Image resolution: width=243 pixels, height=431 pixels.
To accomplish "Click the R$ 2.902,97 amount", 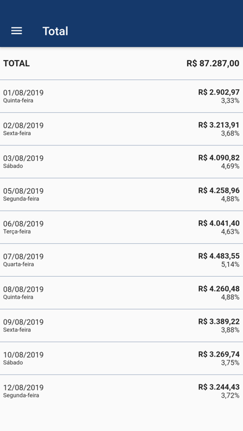I will [x=219, y=92].
